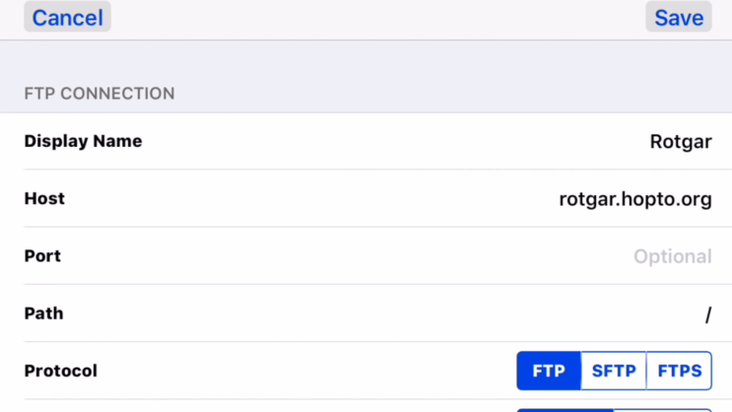The width and height of the screenshot is (732, 412).
Task: Click the gray spacer above FTP CONNECTION
Action: tap(366, 59)
